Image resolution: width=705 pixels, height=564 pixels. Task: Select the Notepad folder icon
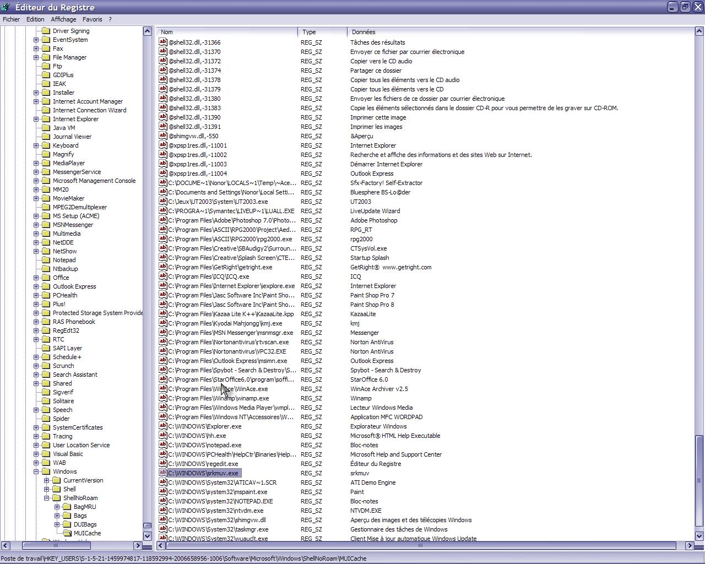(x=46, y=260)
